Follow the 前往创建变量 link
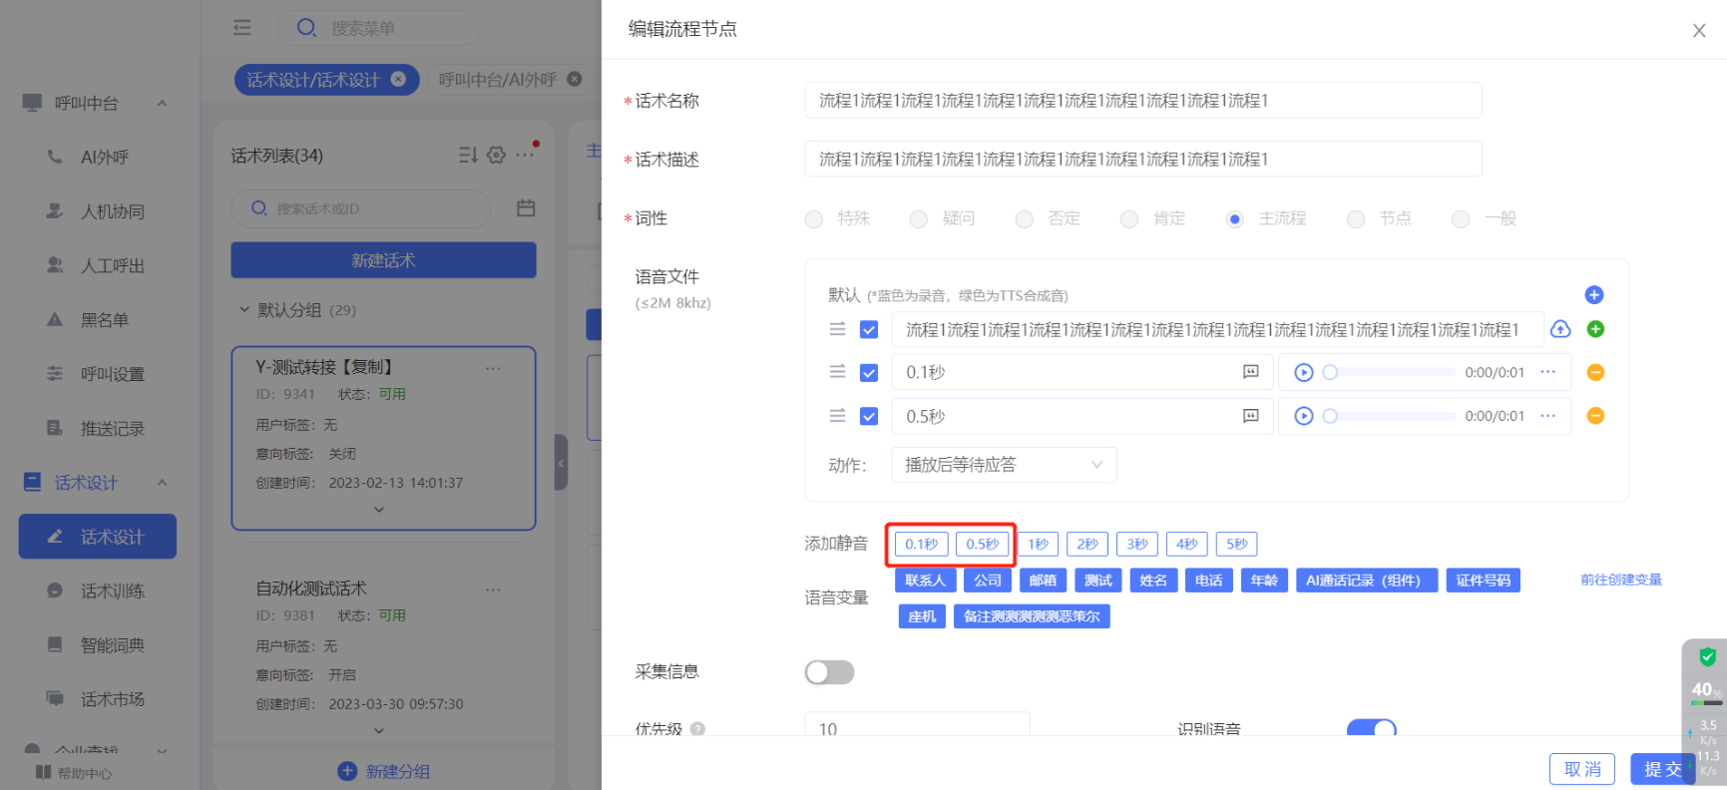 1620,580
